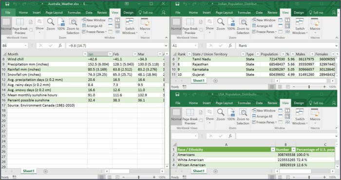Save the Indian_Population workbook
The image size is (341, 180).
(177, 4)
